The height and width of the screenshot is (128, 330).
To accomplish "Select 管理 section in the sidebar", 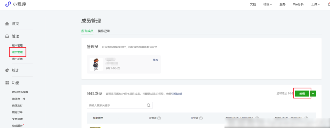I will click(x=15, y=36).
